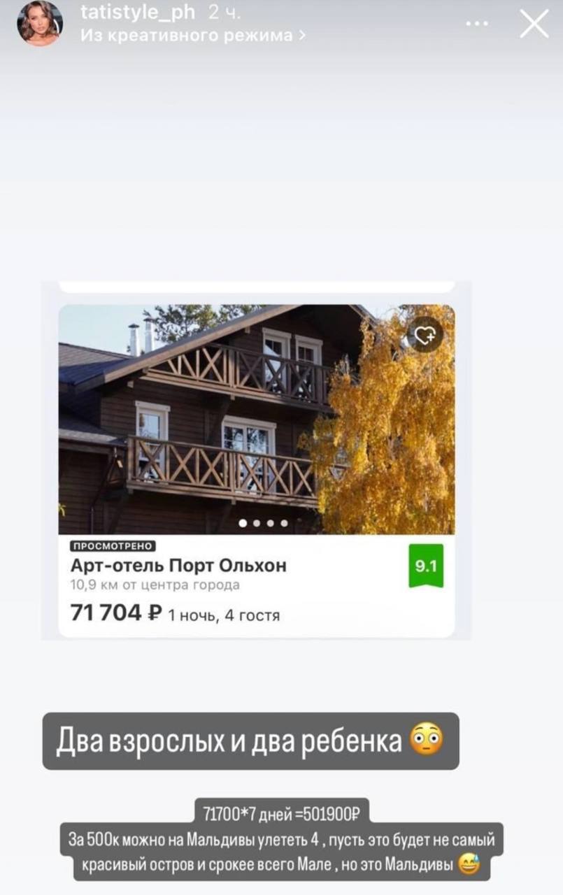The width and height of the screenshot is (563, 895).
Task: Tap the tatistyle_ph username
Action: point(138,13)
